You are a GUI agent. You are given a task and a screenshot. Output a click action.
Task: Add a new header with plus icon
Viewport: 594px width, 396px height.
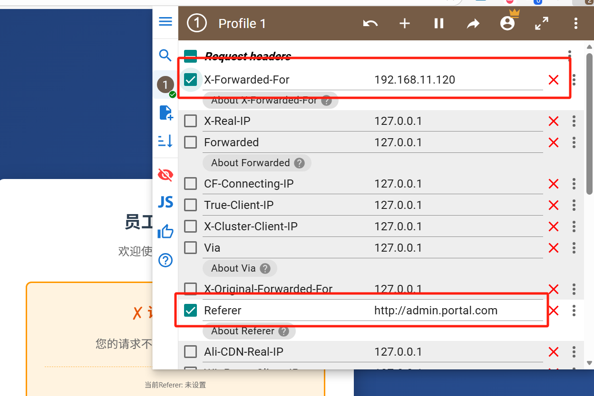[404, 23]
